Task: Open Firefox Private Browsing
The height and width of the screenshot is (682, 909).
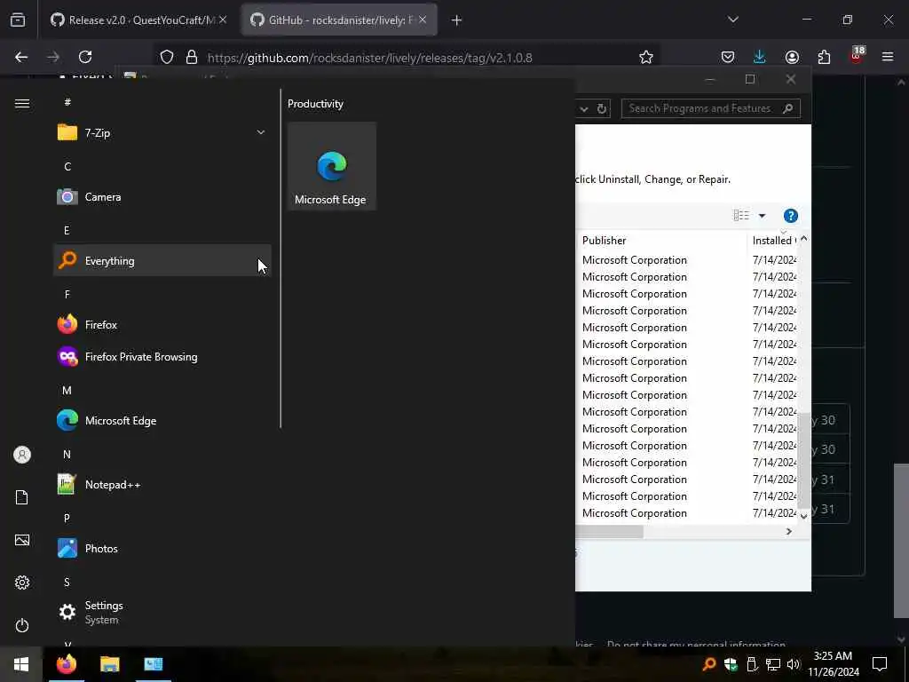Action: 162,356
